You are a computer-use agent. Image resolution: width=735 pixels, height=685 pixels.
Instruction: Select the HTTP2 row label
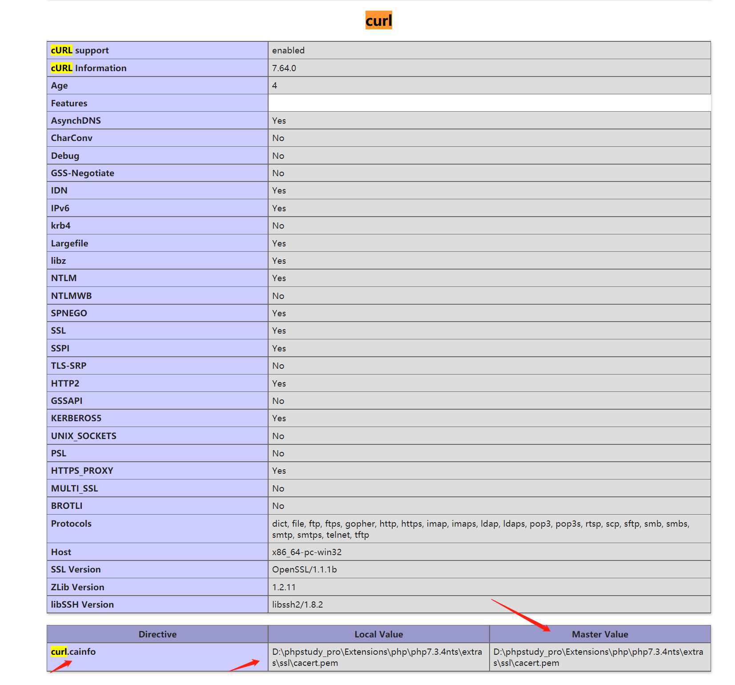coord(65,383)
